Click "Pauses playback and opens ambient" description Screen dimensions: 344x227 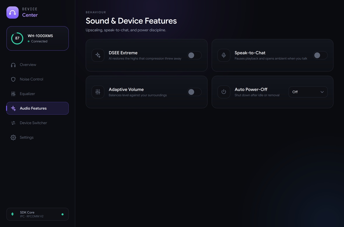pyautogui.click(x=271, y=58)
